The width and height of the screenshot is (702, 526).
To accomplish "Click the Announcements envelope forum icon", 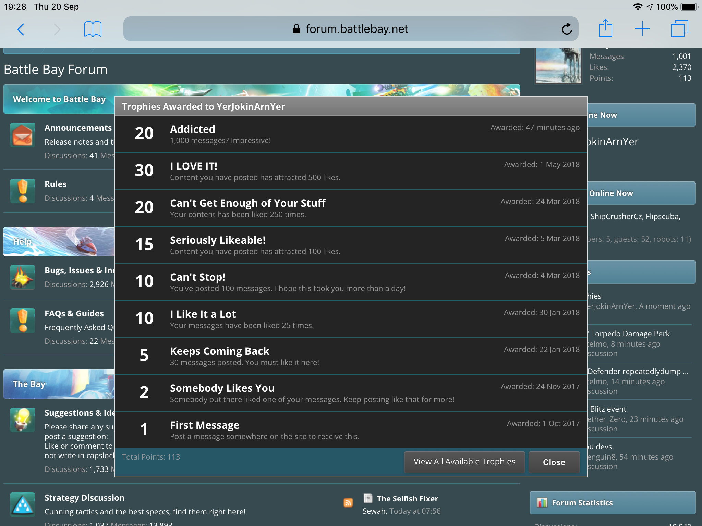I will pyautogui.click(x=23, y=135).
